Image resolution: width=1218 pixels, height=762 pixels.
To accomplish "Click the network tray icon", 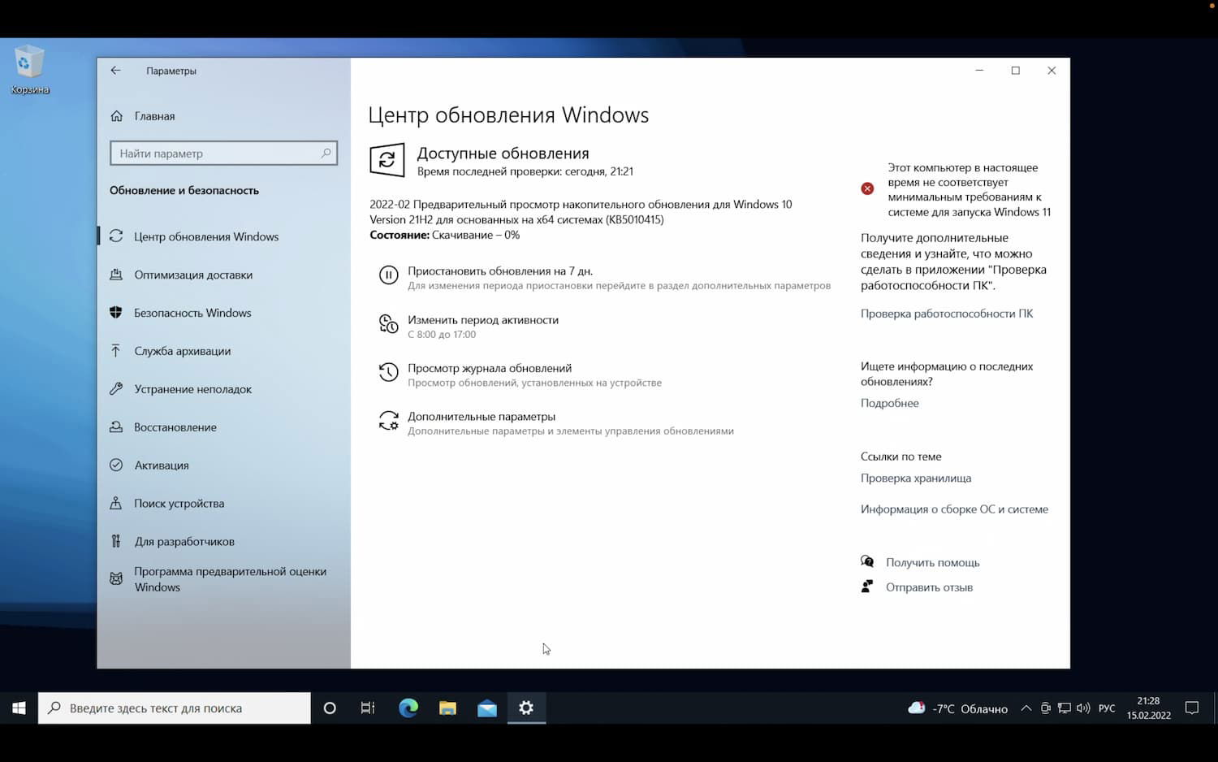I will pos(1064,708).
